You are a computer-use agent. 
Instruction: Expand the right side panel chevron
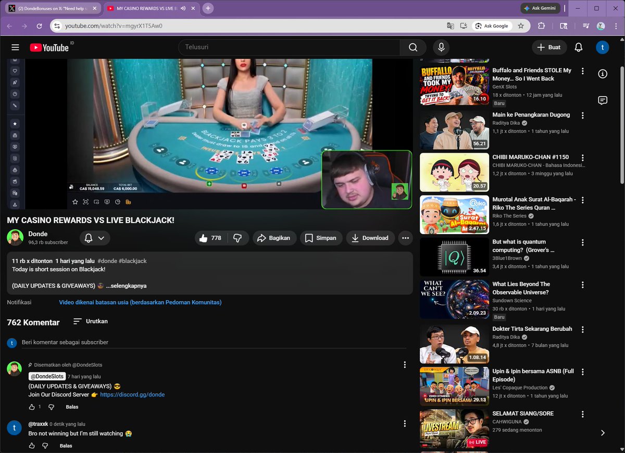(603, 433)
